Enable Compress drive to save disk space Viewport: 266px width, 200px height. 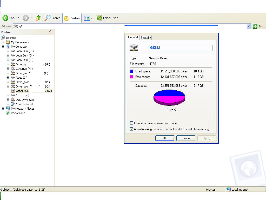131,123
